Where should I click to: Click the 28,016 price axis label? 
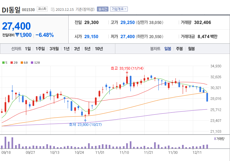click(x=216, y=99)
